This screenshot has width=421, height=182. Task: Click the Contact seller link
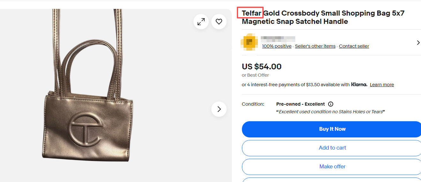coord(354,46)
